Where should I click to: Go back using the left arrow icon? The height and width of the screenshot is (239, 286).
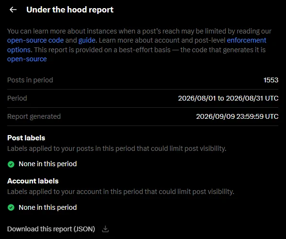[13, 10]
